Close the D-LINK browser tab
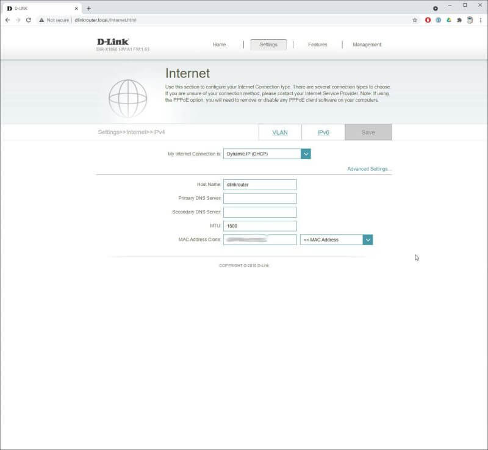Viewport: 488px width, 450px height. pos(76,9)
